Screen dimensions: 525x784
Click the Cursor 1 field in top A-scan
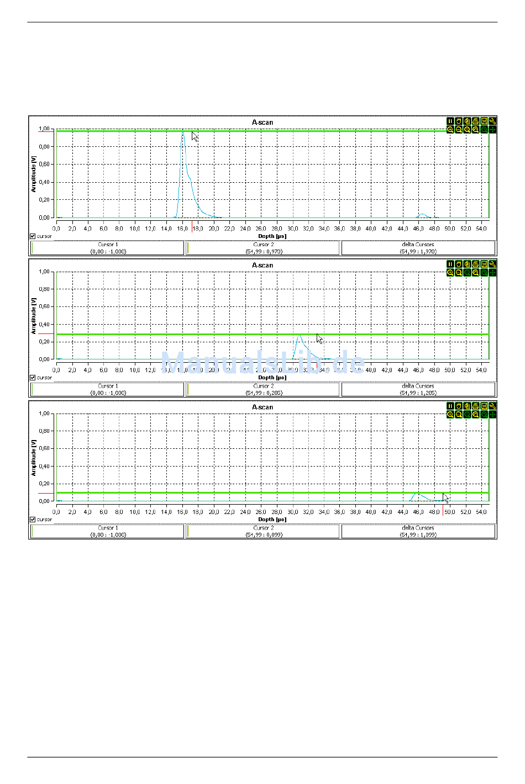click(x=107, y=248)
